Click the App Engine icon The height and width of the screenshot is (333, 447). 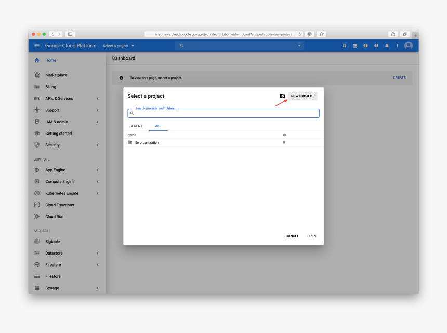37,170
